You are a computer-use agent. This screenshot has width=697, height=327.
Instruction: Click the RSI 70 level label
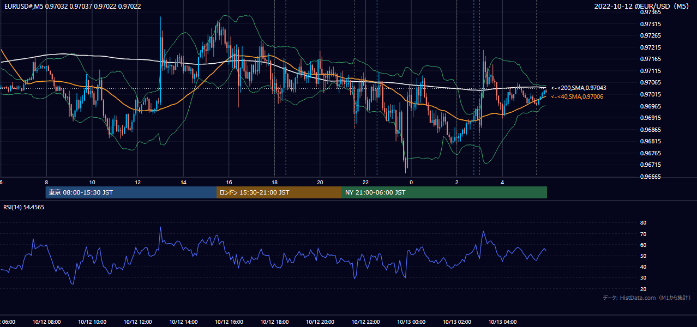643,234
